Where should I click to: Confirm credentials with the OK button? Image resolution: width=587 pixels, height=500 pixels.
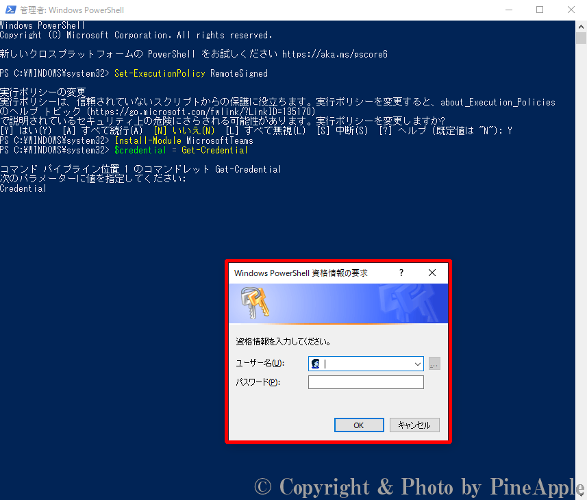(359, 425)
